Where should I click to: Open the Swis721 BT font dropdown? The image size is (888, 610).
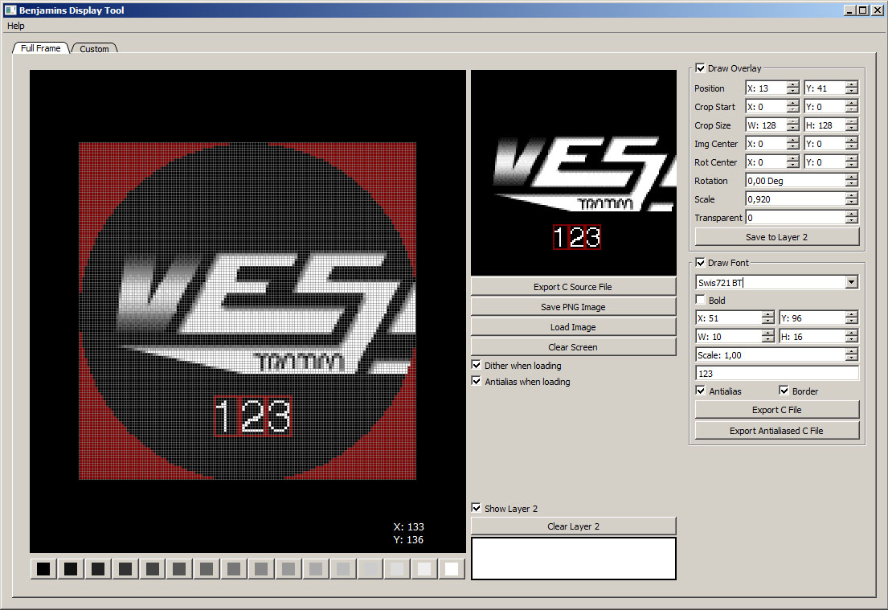(851, 281)
